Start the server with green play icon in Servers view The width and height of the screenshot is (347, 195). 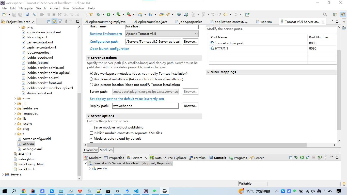302,158
